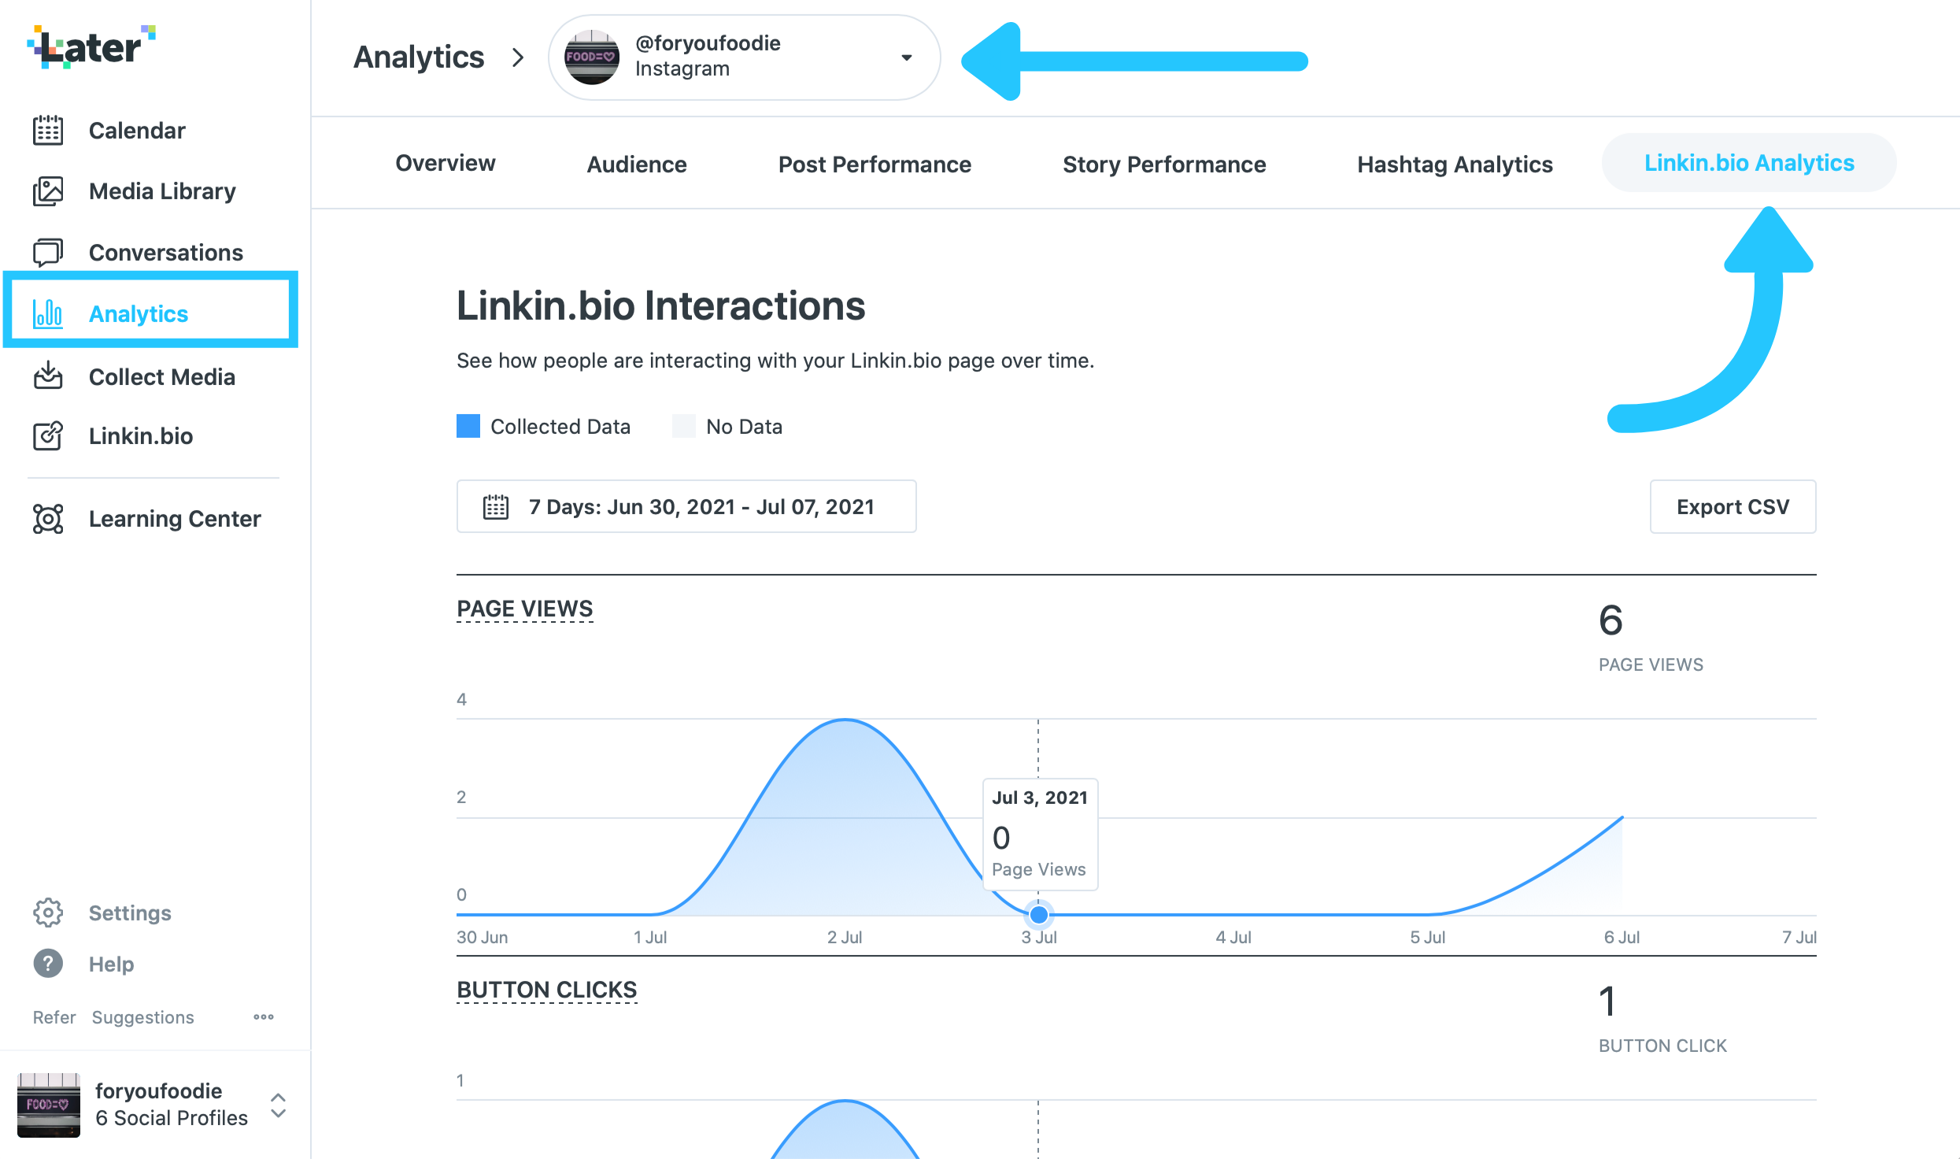
Task: Open Linkin.bio in the sidebar
Action: coord(141,435)
